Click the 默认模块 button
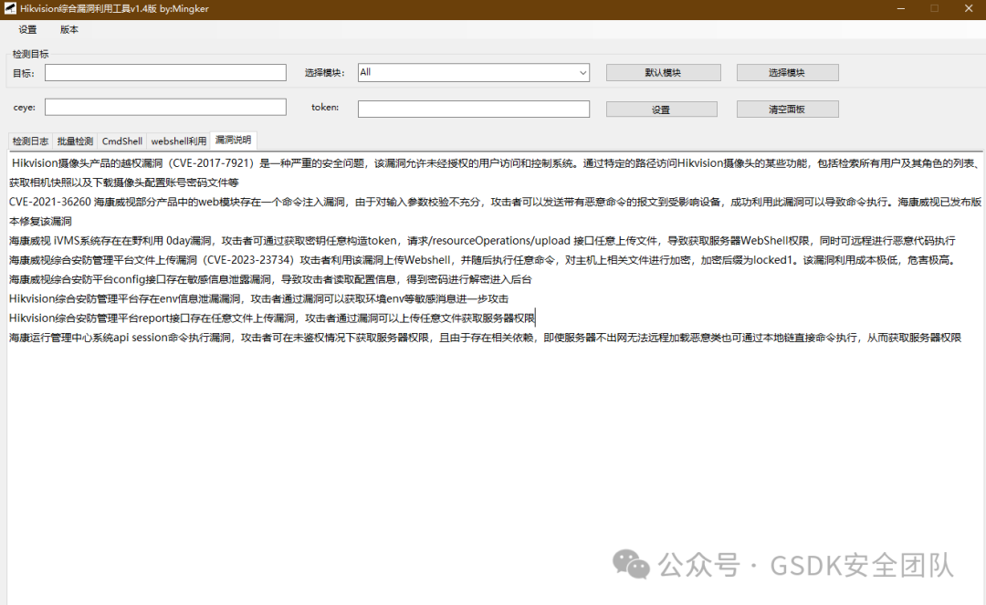 [x=663, y=73]
